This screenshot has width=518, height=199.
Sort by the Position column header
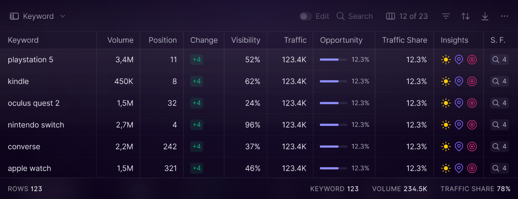coord(163,40)
